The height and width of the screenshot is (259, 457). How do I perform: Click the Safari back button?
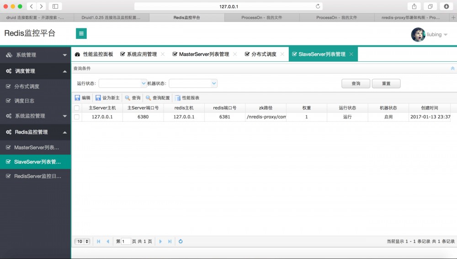(32, 6)
